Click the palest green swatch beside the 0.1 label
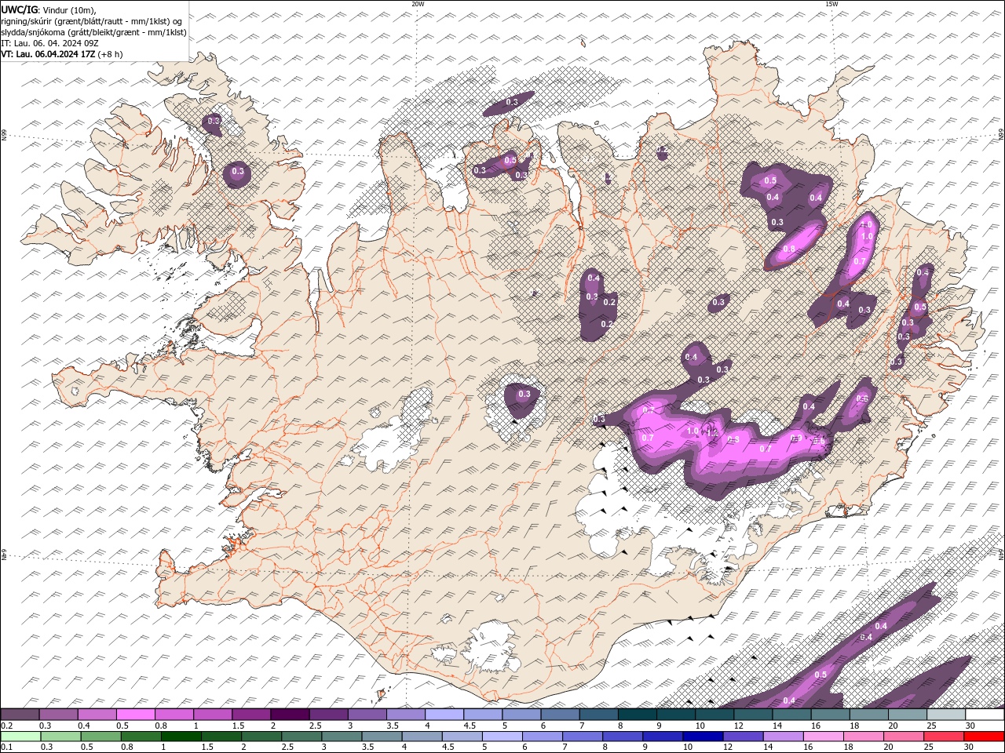The image size is (1005, 753). (20, 736)
